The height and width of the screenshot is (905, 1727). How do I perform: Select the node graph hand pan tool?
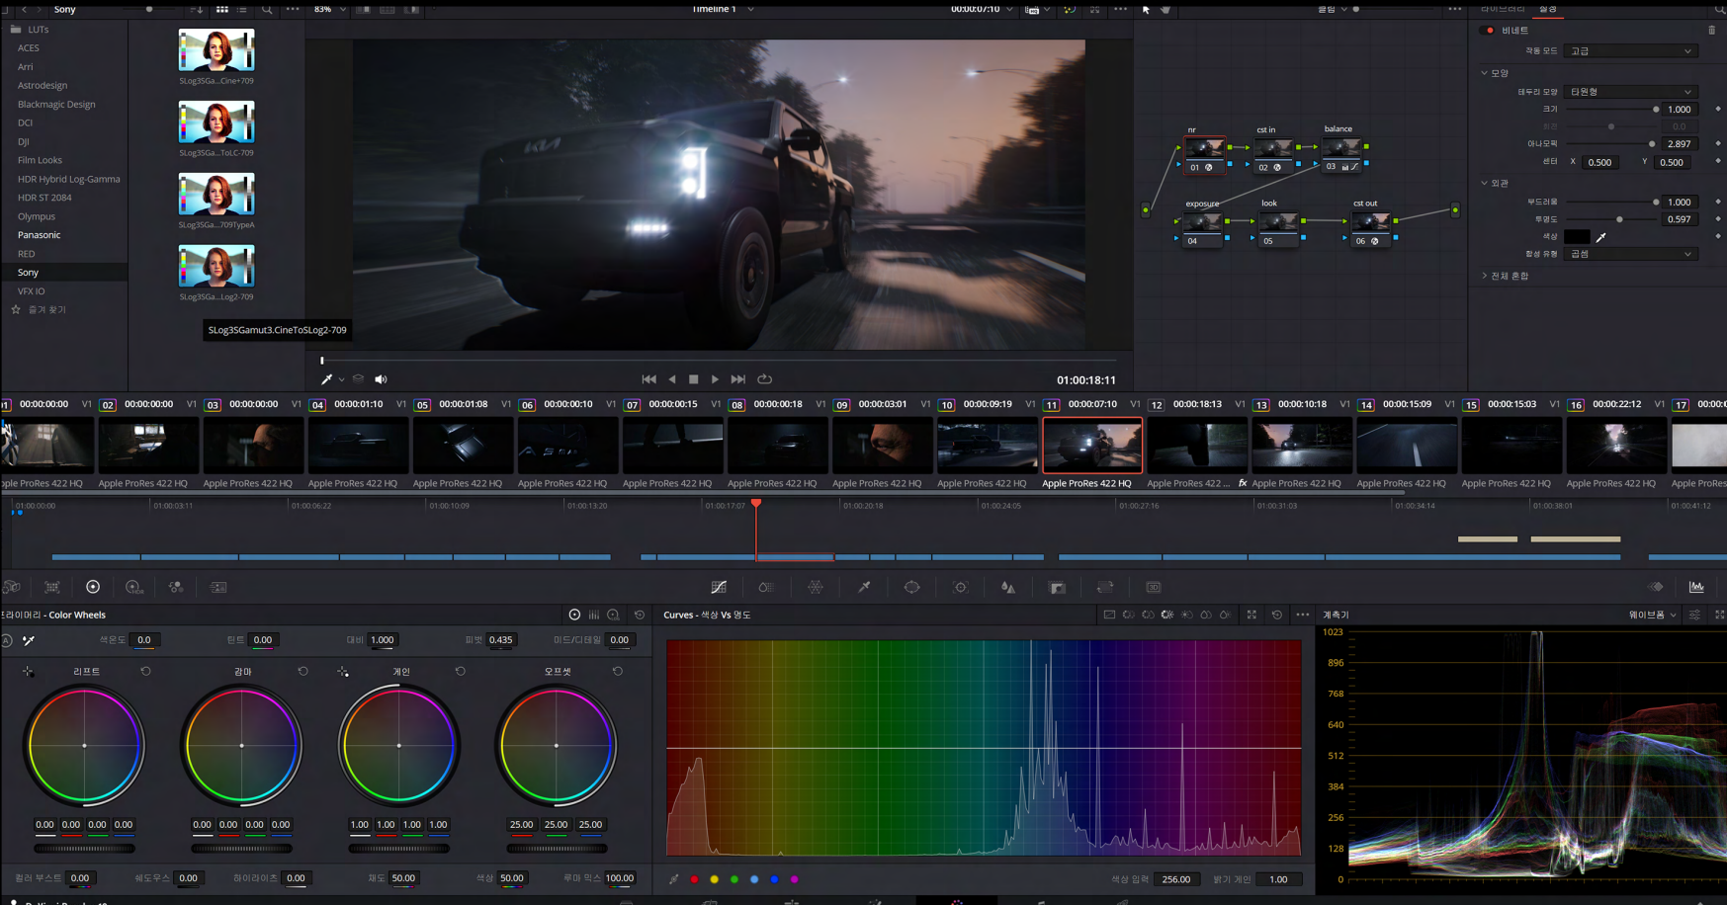coord(1166,9)
